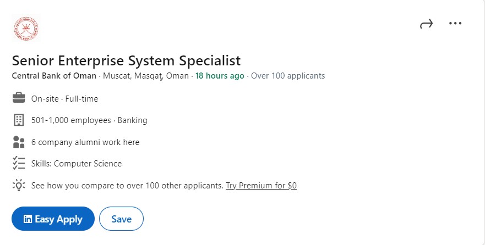Click the briefcase job type icon

point(19,98)
